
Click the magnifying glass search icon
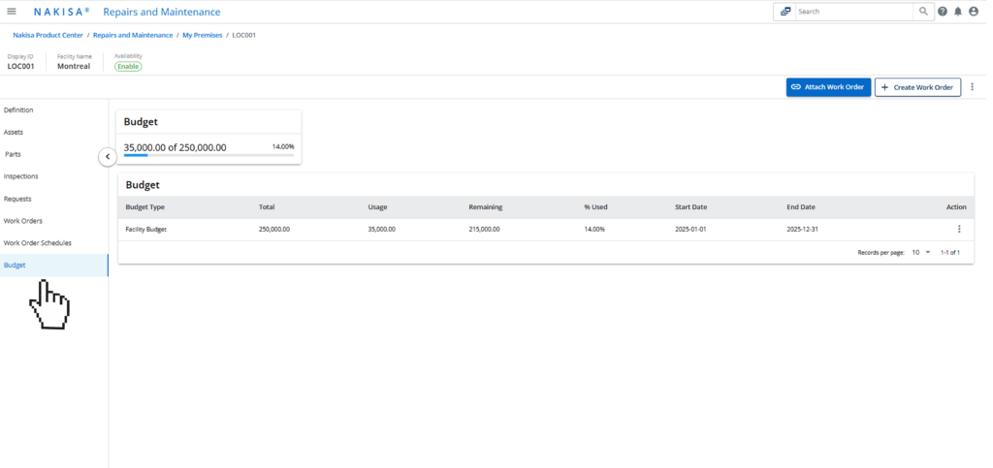[x=922, y=12]
